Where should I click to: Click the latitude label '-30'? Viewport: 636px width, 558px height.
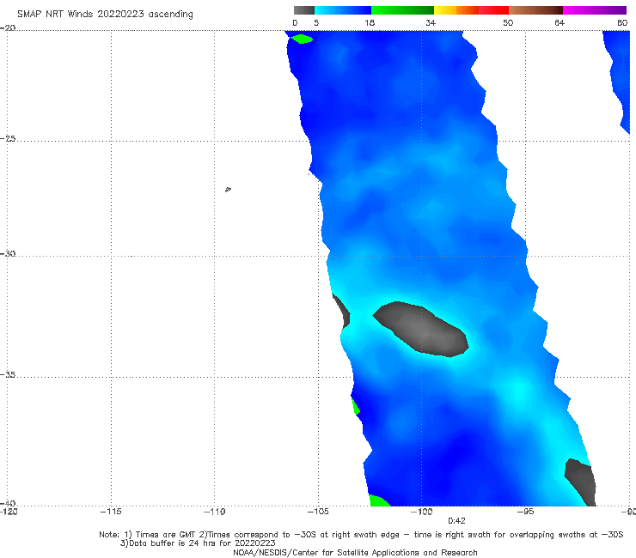(x=8, y=254)
